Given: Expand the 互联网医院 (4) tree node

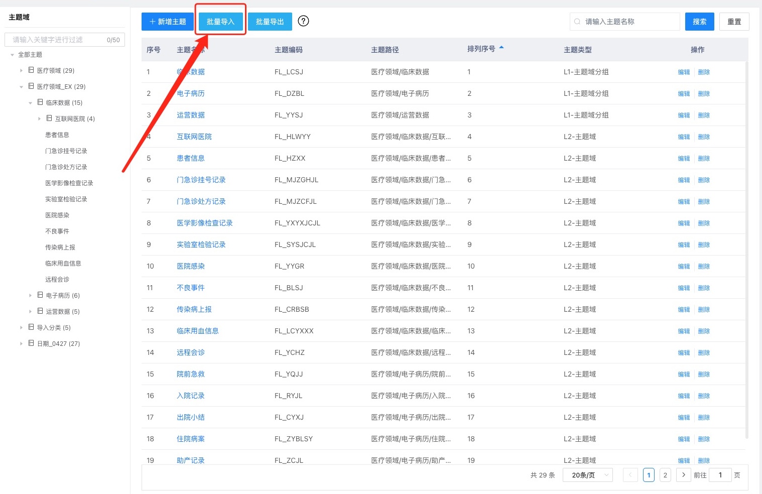Looking at the screenshot, I should pos(40,119).
